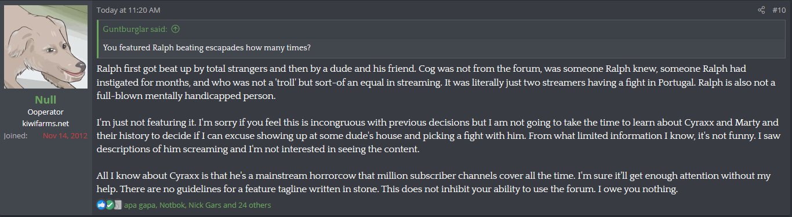Viewport: 792px width, 217px height.
Task: Open the post permalink #10
Action: click(x=779, y=10)
